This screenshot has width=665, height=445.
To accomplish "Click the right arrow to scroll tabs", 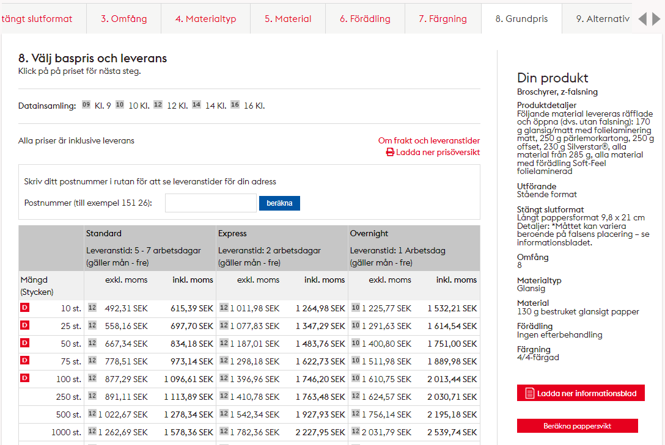I will point(656,19).
